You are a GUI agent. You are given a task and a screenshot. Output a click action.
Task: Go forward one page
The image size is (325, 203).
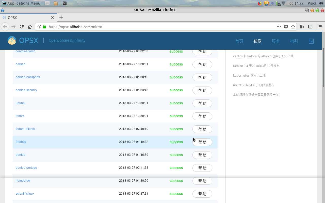point(13,27)
